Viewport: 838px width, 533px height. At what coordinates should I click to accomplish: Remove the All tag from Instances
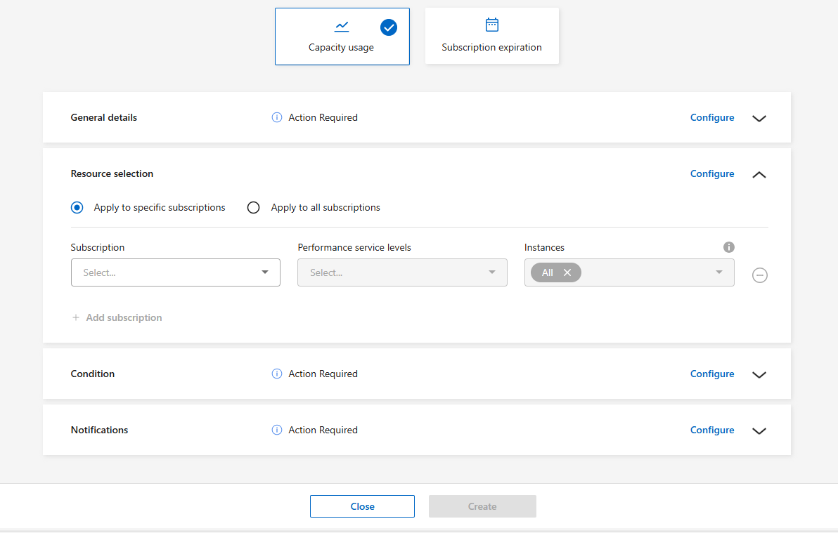click(x=567, y=272)
